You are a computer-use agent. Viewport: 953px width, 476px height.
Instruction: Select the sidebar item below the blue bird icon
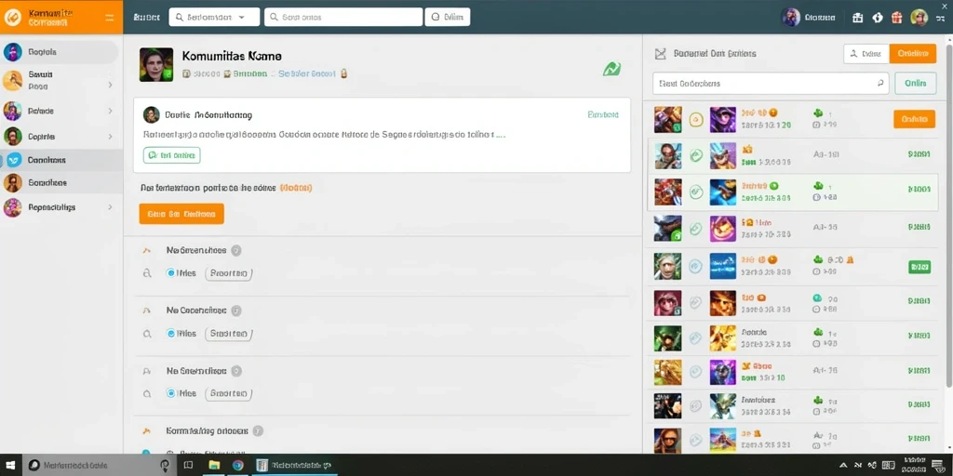pos(60,183)
